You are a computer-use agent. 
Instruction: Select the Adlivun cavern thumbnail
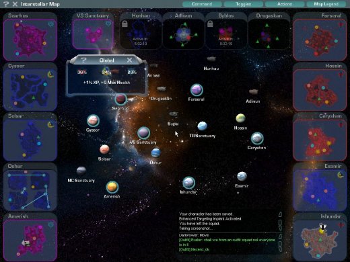pyautogui.click(x=183, y=34)
